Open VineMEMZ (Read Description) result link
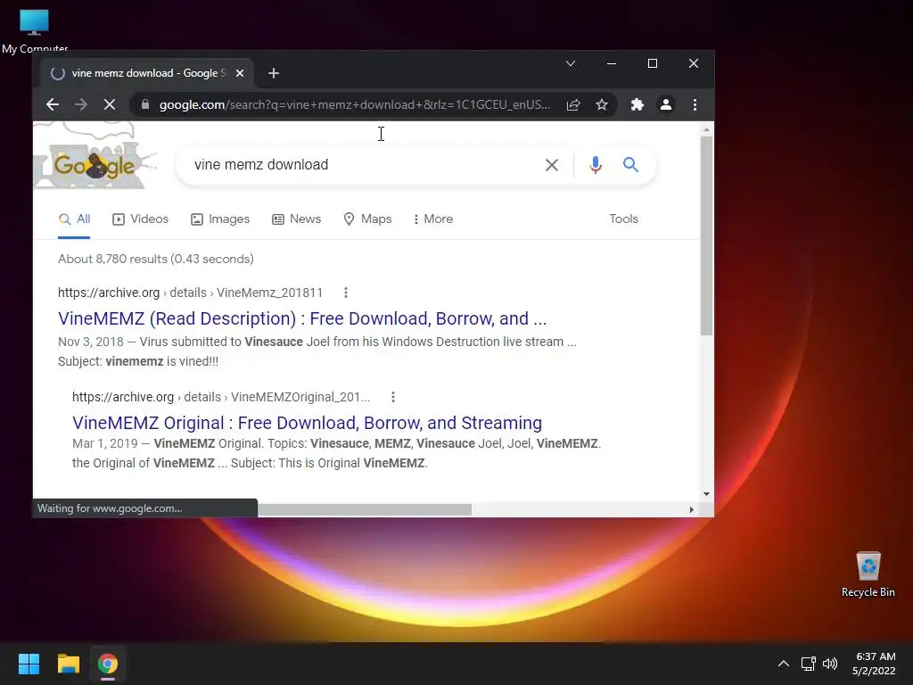Screen dimensions: 913x685 point(302,318)
